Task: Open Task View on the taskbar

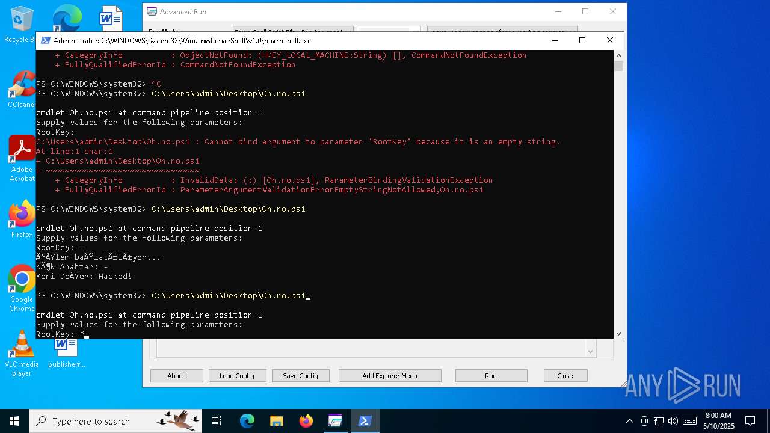Action: 217,421
